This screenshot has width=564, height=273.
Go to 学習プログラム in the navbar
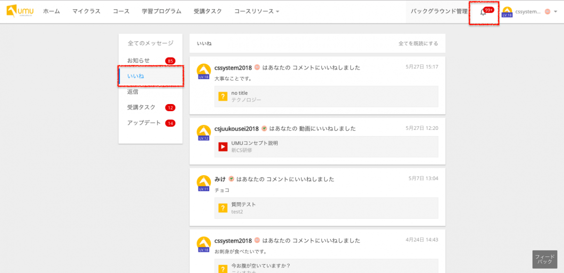point(161,11)
